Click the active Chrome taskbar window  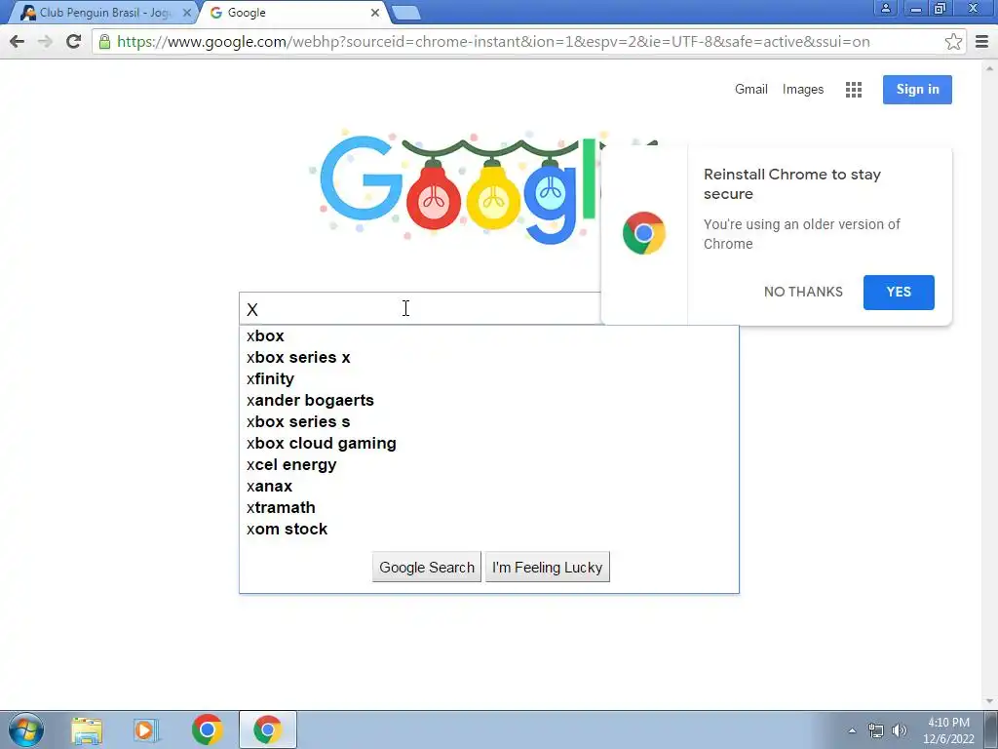tap(267, 729)
